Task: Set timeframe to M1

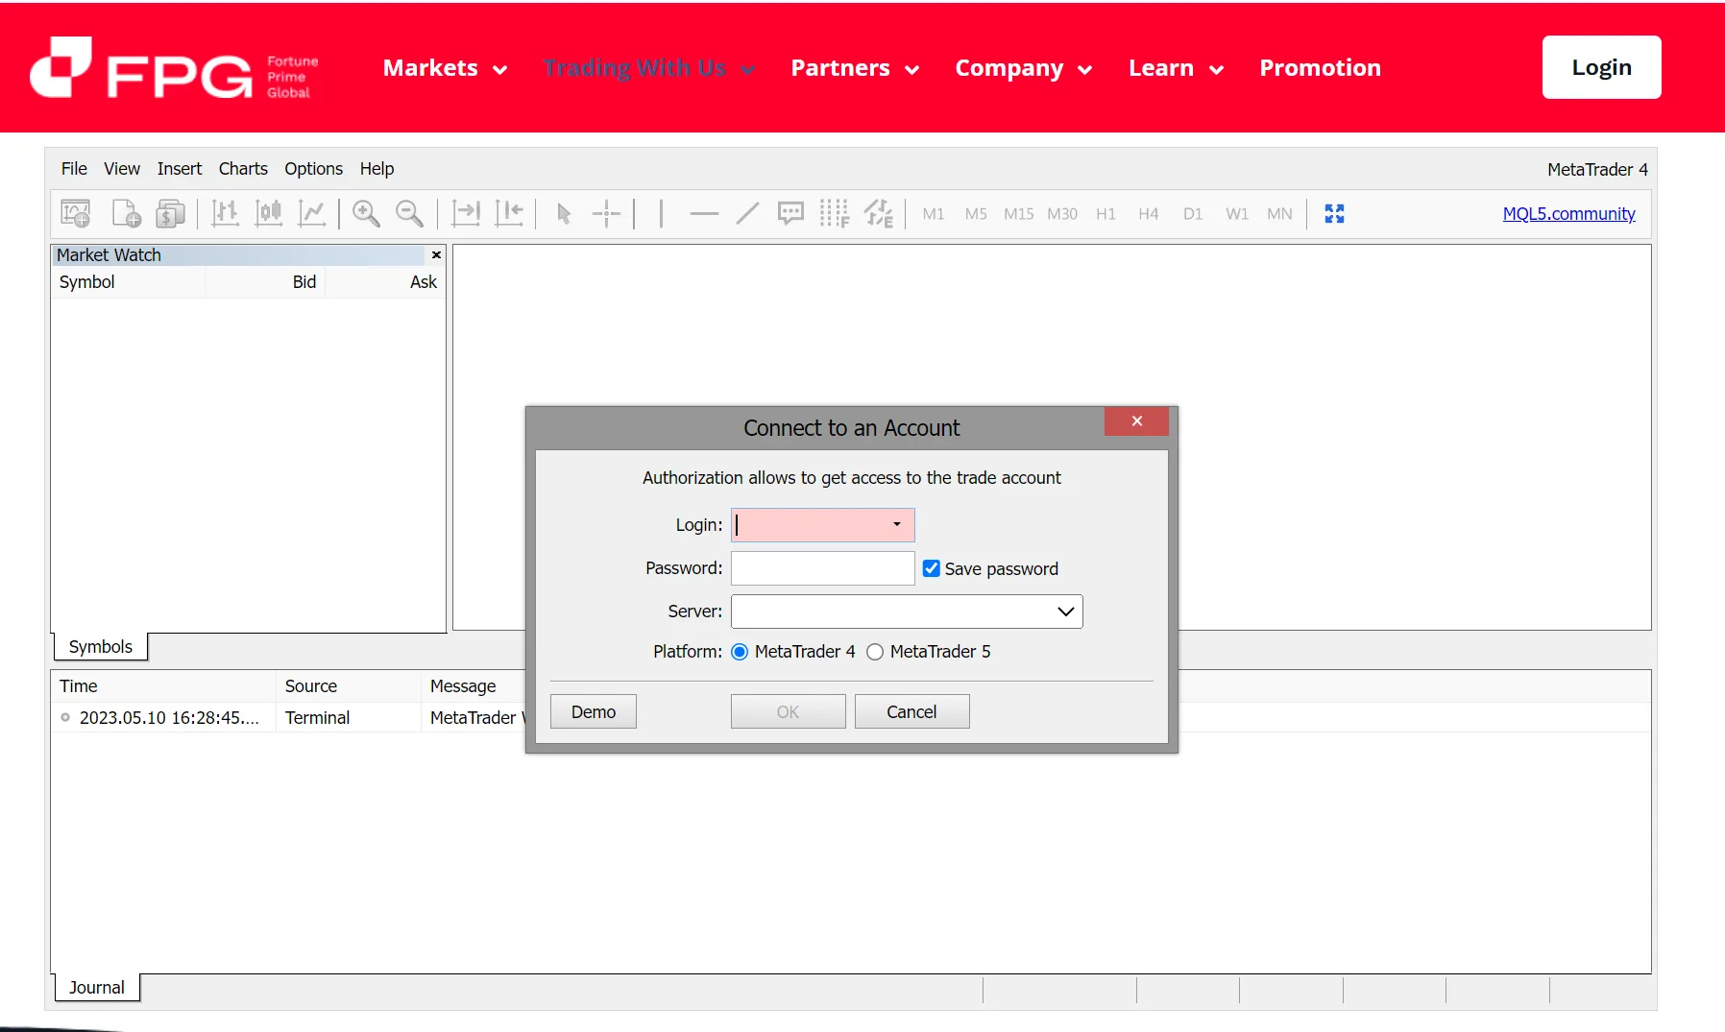Action: [934, 214]
